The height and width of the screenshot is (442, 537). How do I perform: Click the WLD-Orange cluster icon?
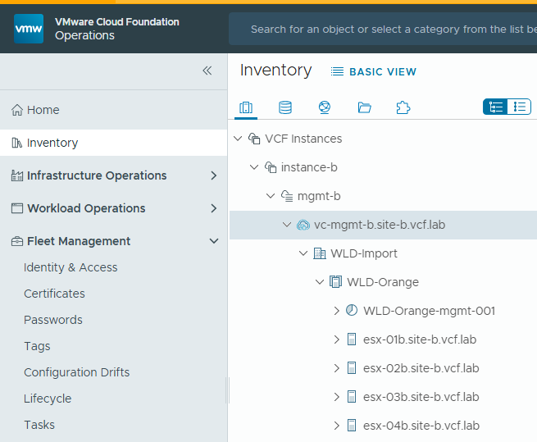tap(335, 282)
